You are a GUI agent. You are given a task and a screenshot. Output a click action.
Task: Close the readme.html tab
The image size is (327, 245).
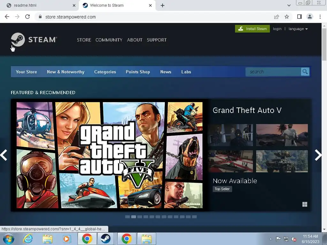(x=74, y=5)
